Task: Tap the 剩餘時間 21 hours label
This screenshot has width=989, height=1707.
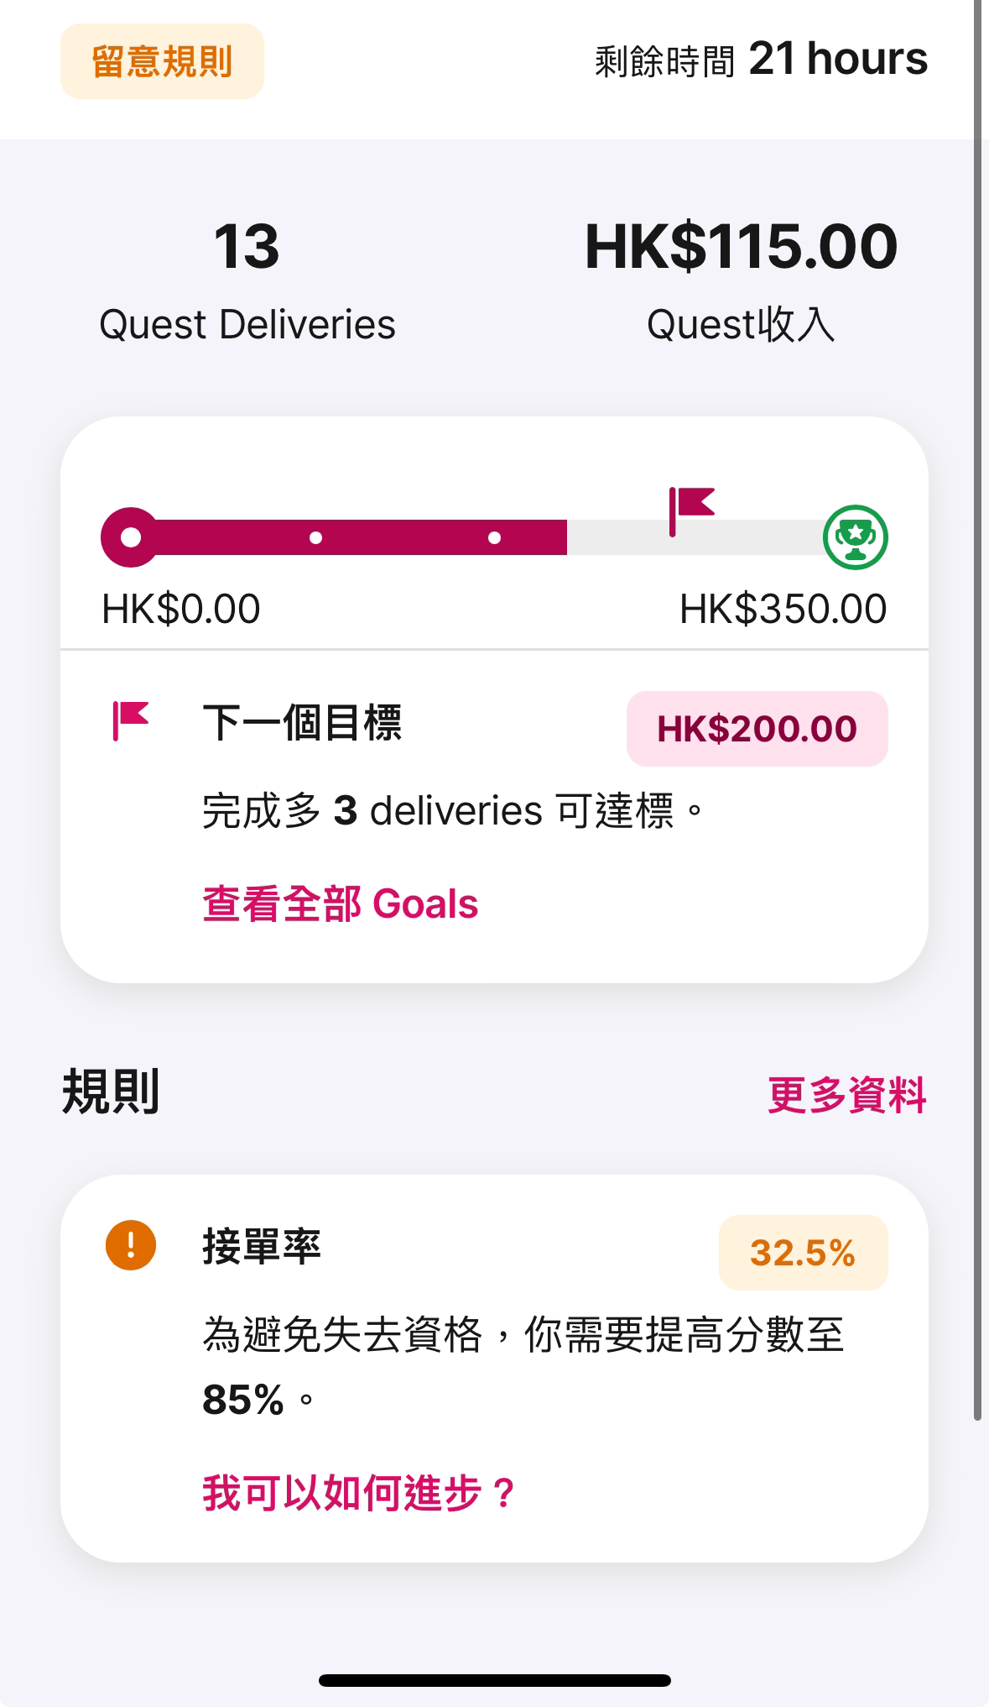Action: (762, 60)
